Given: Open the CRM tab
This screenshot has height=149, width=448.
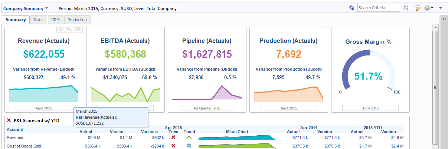Looking at the screenshot, I should coord(55,20).
